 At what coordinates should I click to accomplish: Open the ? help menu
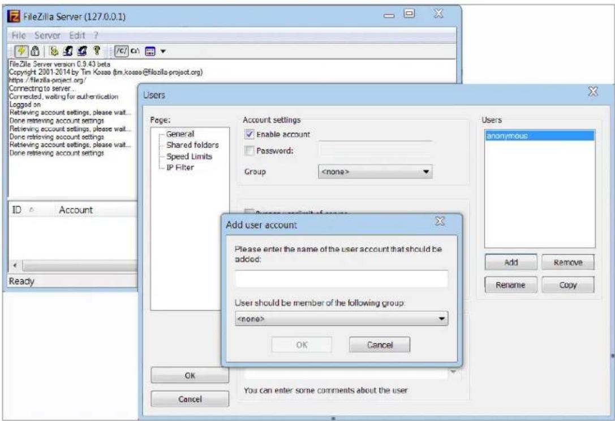click(x=96, y=36)
